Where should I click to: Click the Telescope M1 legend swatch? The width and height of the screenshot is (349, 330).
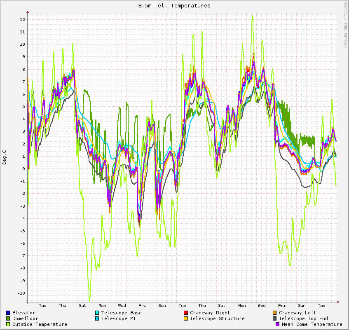pyautogui.click(x=97, y=319)
